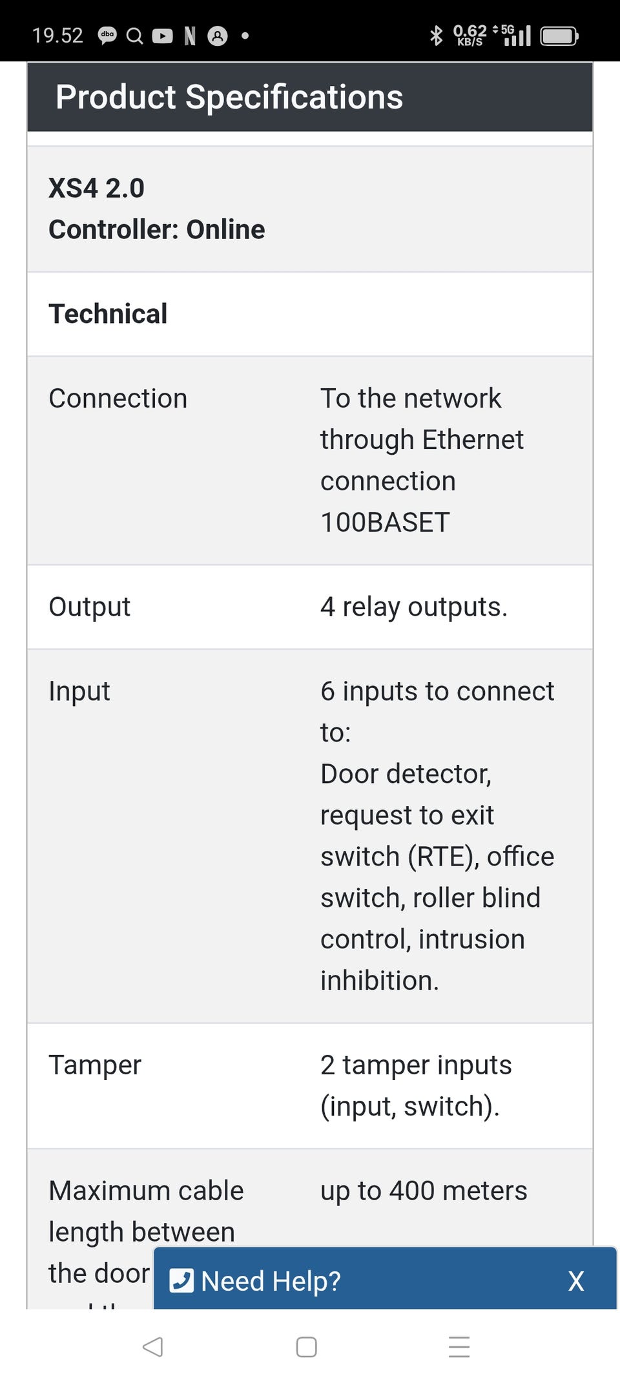This screenshot has height=1385, width=620.
Task: Select the XS4 2.0 Controller title
Action: (156, 209)
